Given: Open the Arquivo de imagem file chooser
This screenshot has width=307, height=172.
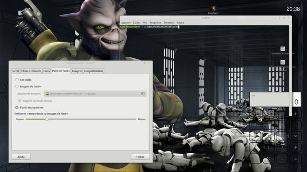Looking at the screenshot, I should pyautogui.click(x=95, y=94).
